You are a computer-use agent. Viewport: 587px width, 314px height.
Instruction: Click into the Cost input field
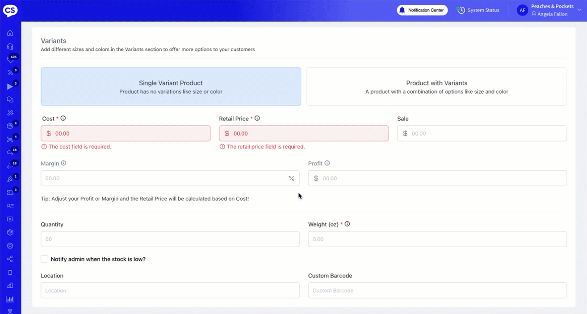click(x=126, y=133)
